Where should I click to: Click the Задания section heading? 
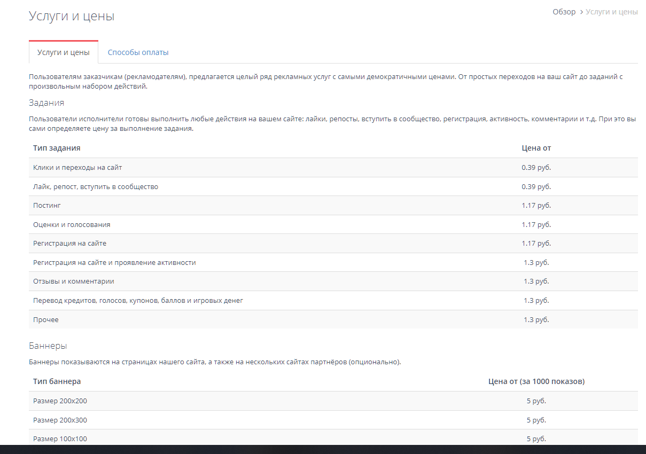click(x=46, y=103)
